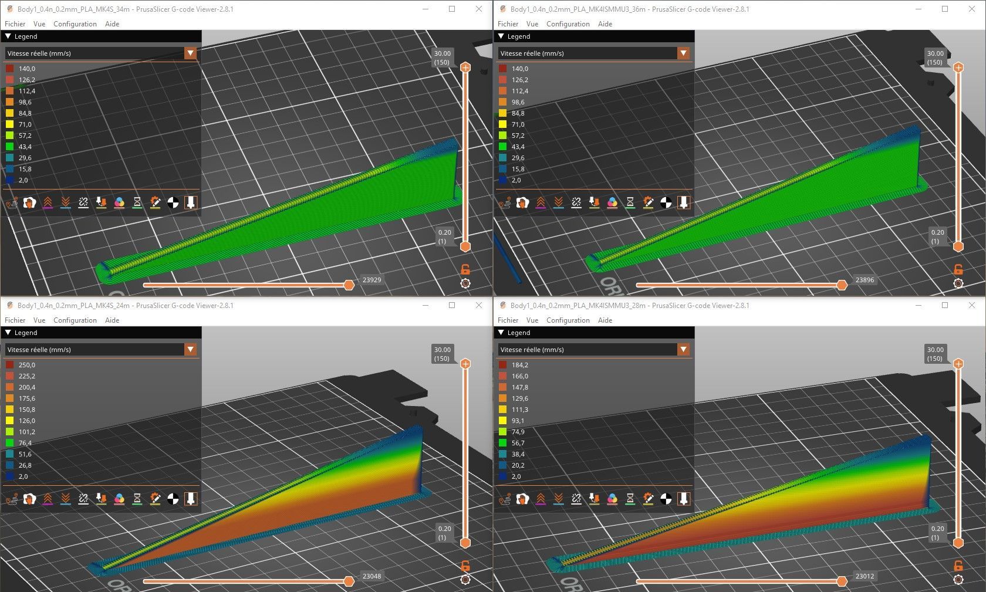Click the custom G-code icon in the MK4ISMMU3_28m window

[648, 499]
